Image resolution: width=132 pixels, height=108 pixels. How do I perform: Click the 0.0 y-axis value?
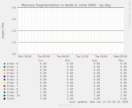tap(14, 54)
